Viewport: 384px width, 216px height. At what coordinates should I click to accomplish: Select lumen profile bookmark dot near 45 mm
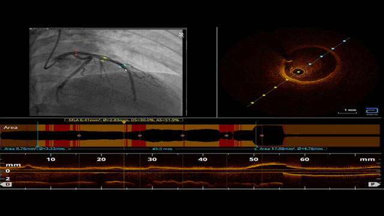pos(227,136)
